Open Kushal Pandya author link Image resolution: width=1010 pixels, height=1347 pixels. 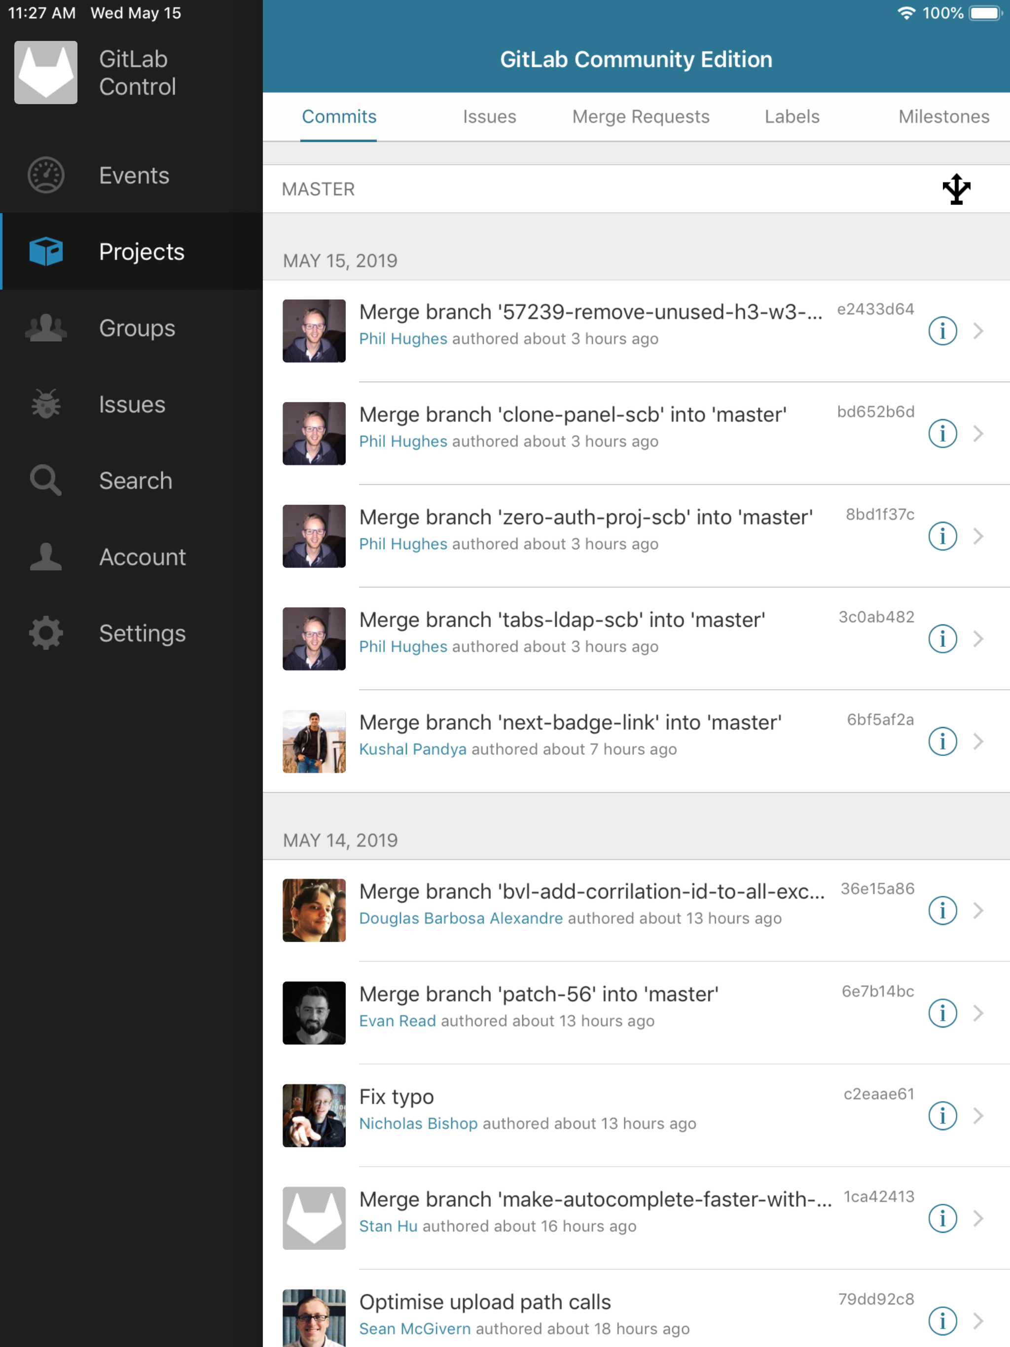coord(412,749)
